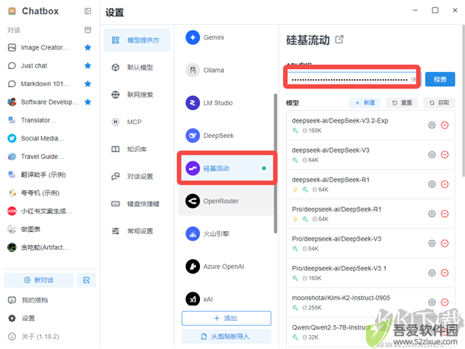Remove the Pro/deepseek-ai/DeepSeek-R1 model
The image size is (465, 349).
point(445,214)
